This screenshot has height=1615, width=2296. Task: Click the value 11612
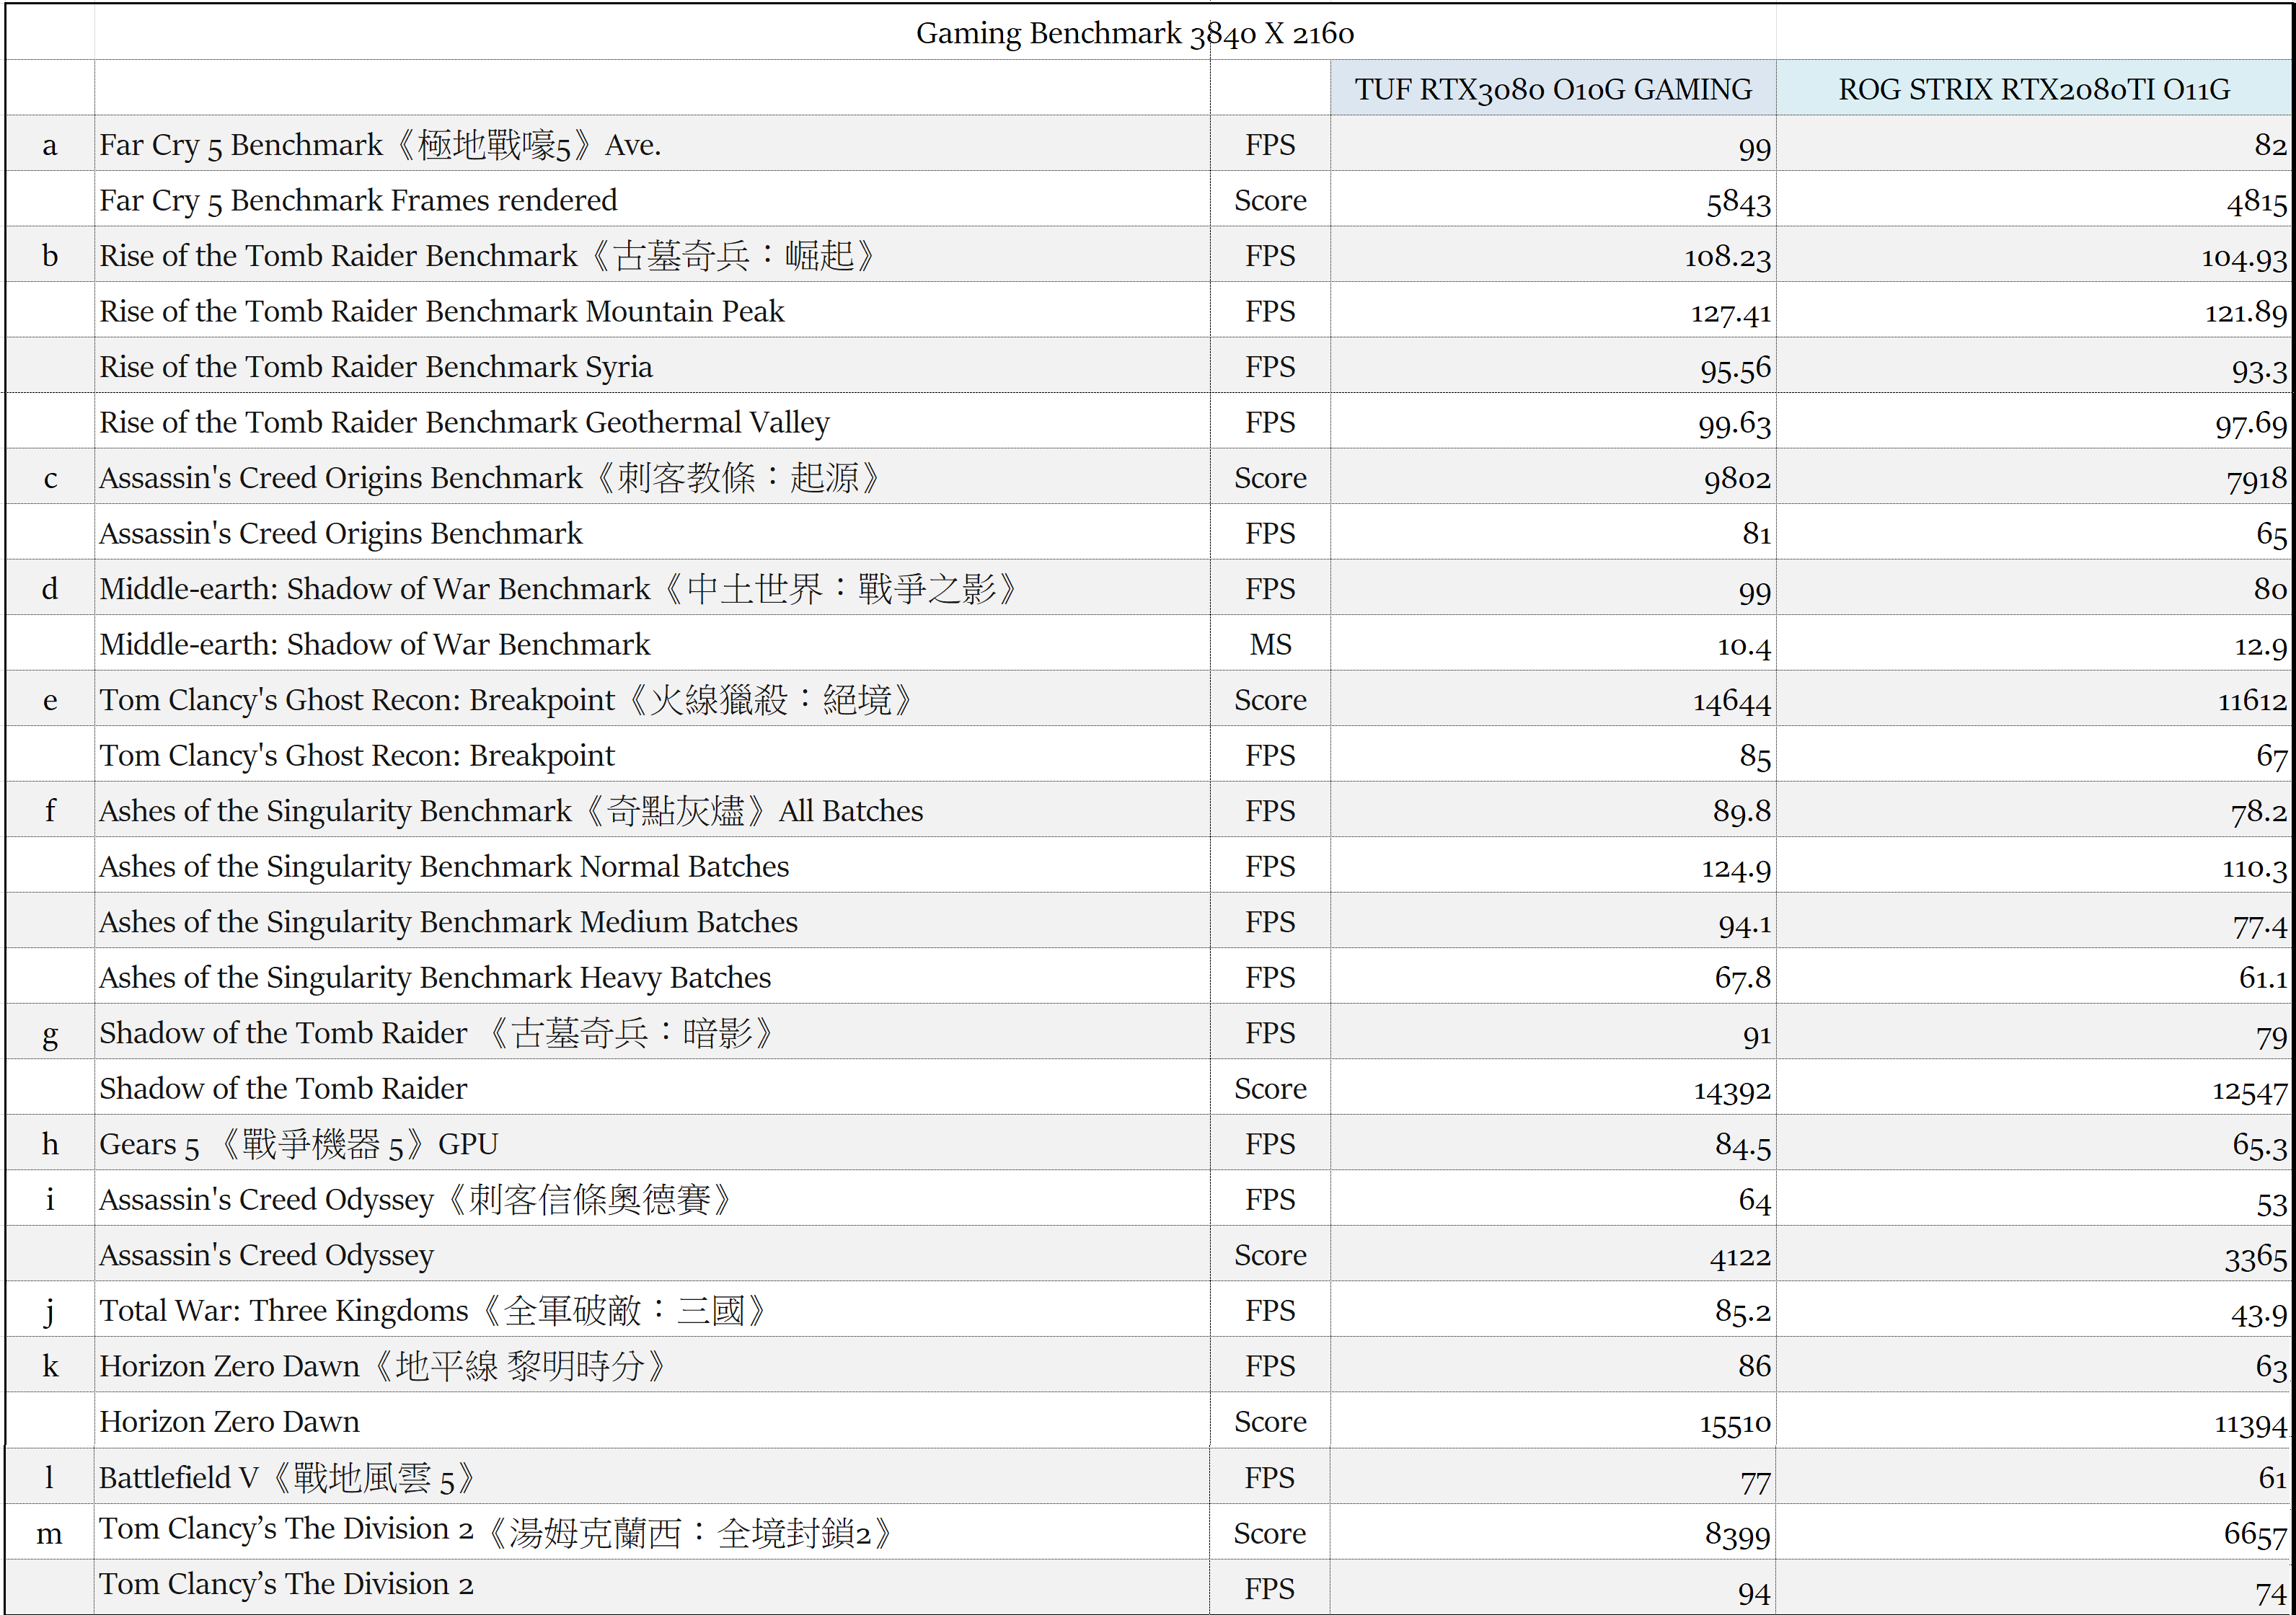(x=2252, y=701)
